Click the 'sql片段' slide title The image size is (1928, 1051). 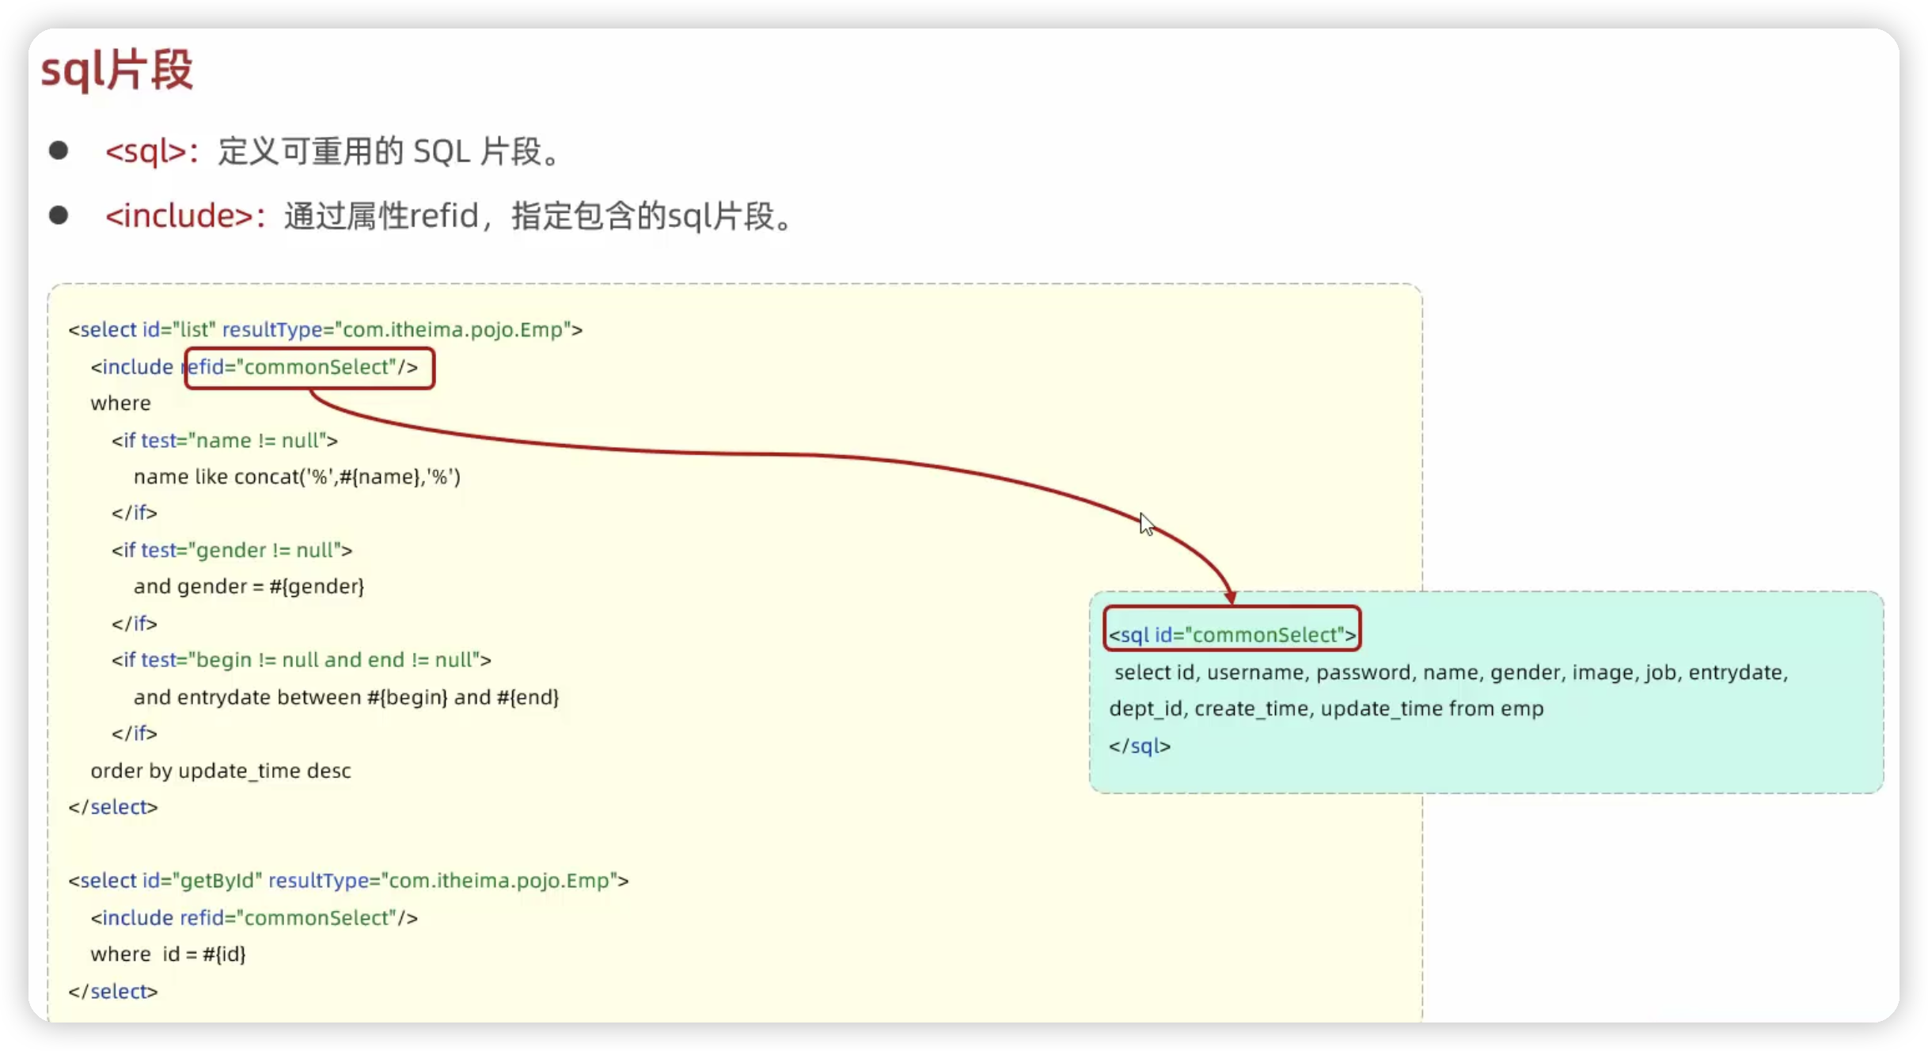pos(117,70)
